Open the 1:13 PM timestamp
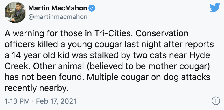 (x=17, y=101)
